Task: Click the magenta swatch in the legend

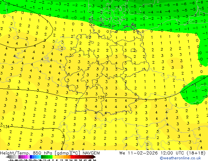Action: tap(26, 157)
